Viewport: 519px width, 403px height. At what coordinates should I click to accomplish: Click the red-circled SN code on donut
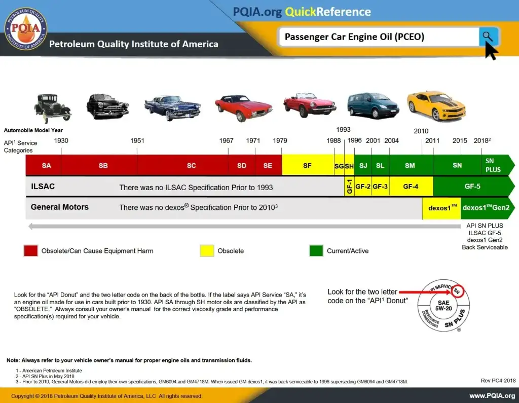[x=459, y=290]
